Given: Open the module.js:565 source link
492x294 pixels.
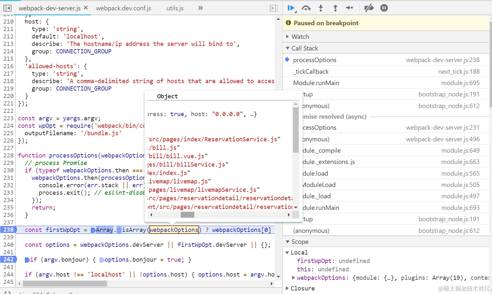Looking at the screenshot, I should (x=460, y=173).
